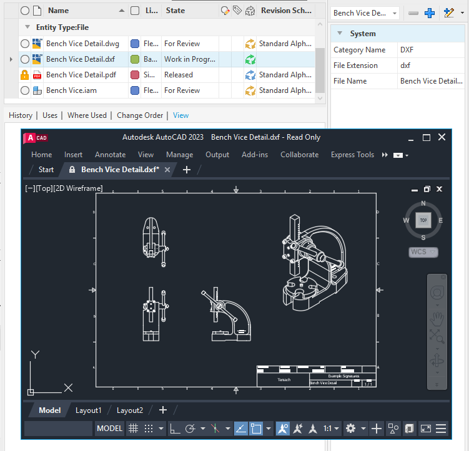Click Orbit tool in navigation bar
469x451 pixels.
pos(437,361)
